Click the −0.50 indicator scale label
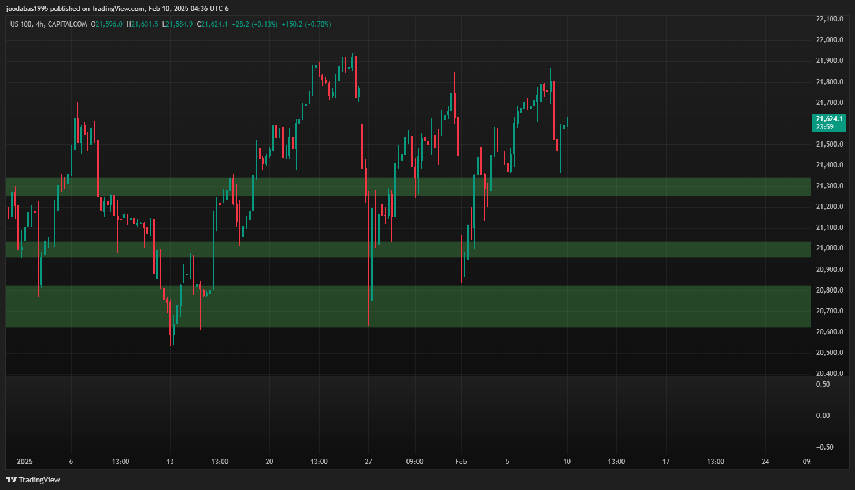 coord(824,447)
